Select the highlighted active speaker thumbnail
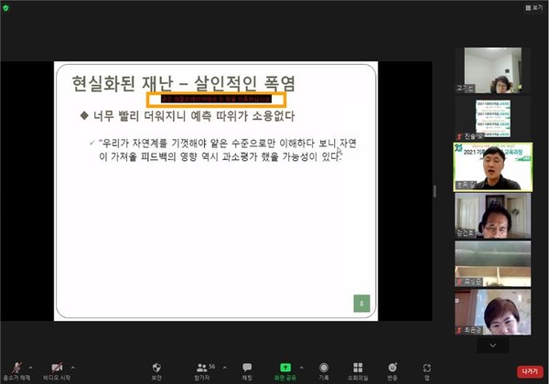Image resolution: width=549 pixels, height=384 pixels. click(x=492, y=165)
